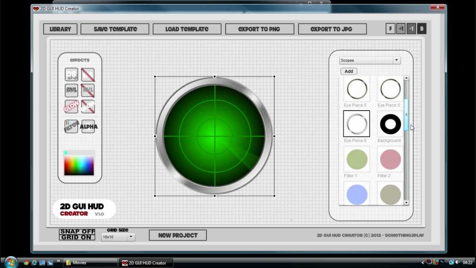Move layer up one with +1 button
476x268 pixels.
tap(401, 29)
